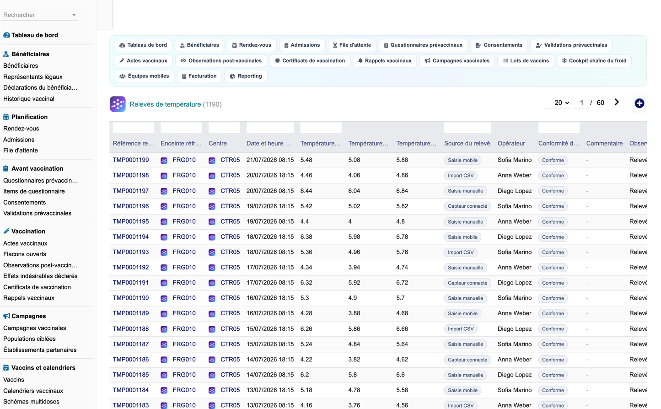Open the Rendez-vous tab
The height and width of the screenshot is (409, 661).
252,45
